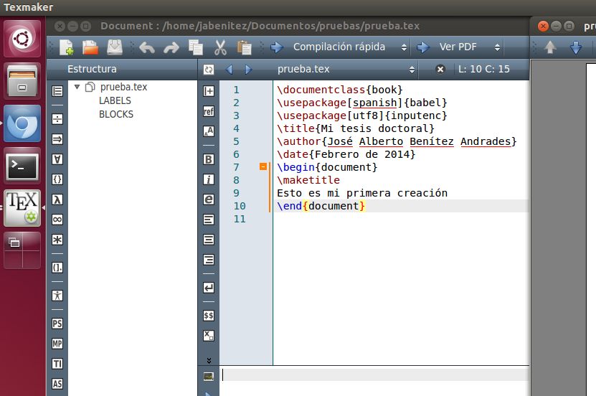Open the user panel (figure icon)
Screen dimensions: 596x396
coord(57,296)
